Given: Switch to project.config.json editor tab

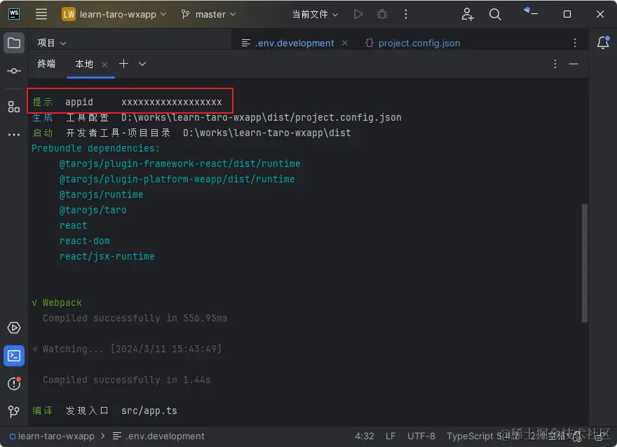Looking at the screenshot, I should point(412,43).
